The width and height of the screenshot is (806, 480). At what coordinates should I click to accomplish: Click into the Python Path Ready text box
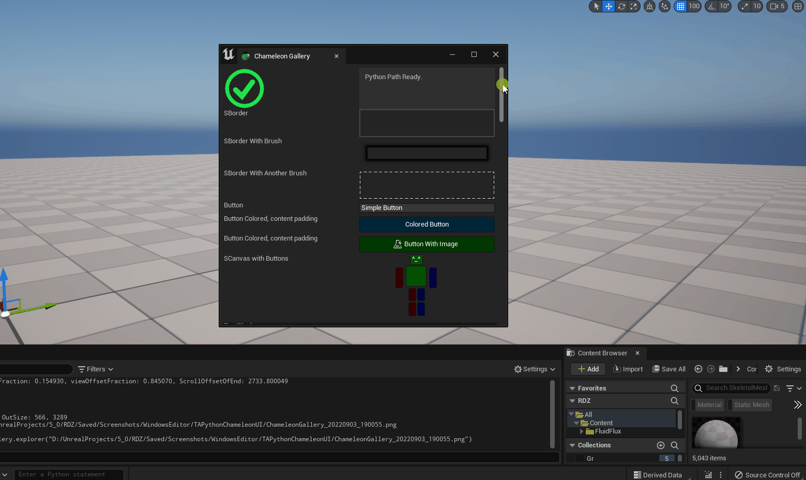[427, 88]
